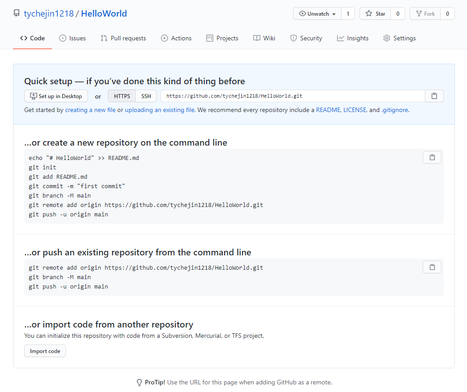Click the Star button label
Viewport: 467px width, 392px height.
[x=380, y=14]
